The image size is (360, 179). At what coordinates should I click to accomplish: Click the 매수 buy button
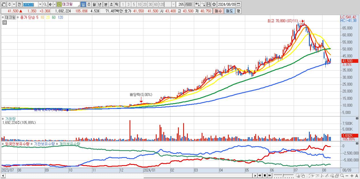pos(218,11)
